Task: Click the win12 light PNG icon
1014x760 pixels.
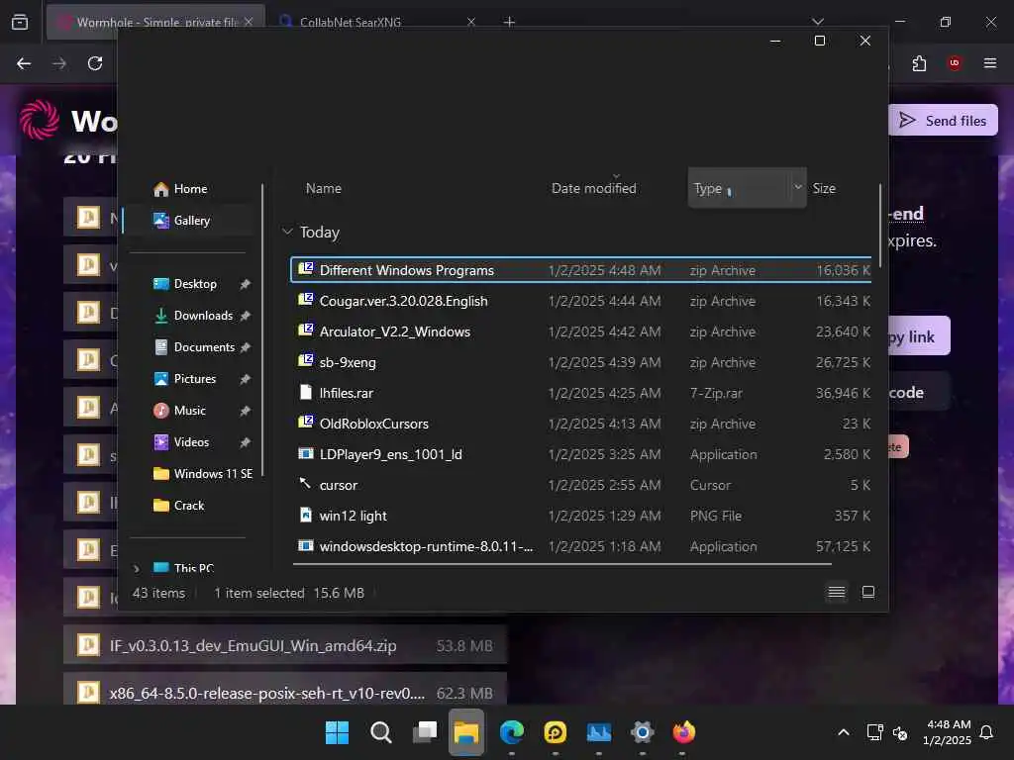Action: [x=306, y=515]
